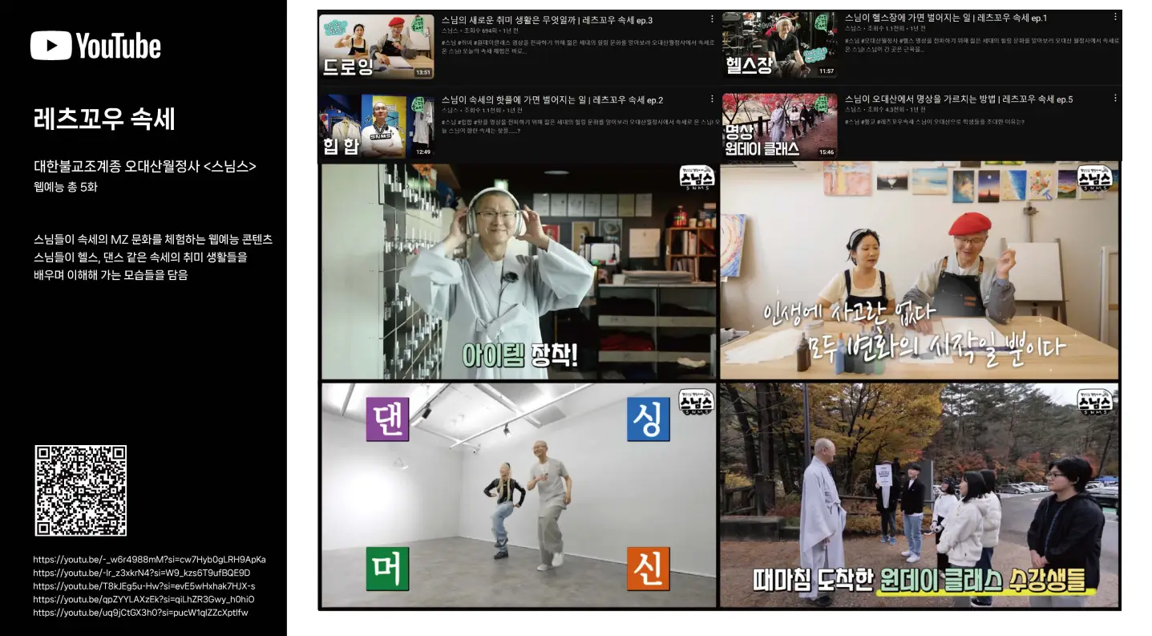Open the three-dot menu for ep.3 video
The width and height of the screenshot is (1152, 636).
point(711,18)
